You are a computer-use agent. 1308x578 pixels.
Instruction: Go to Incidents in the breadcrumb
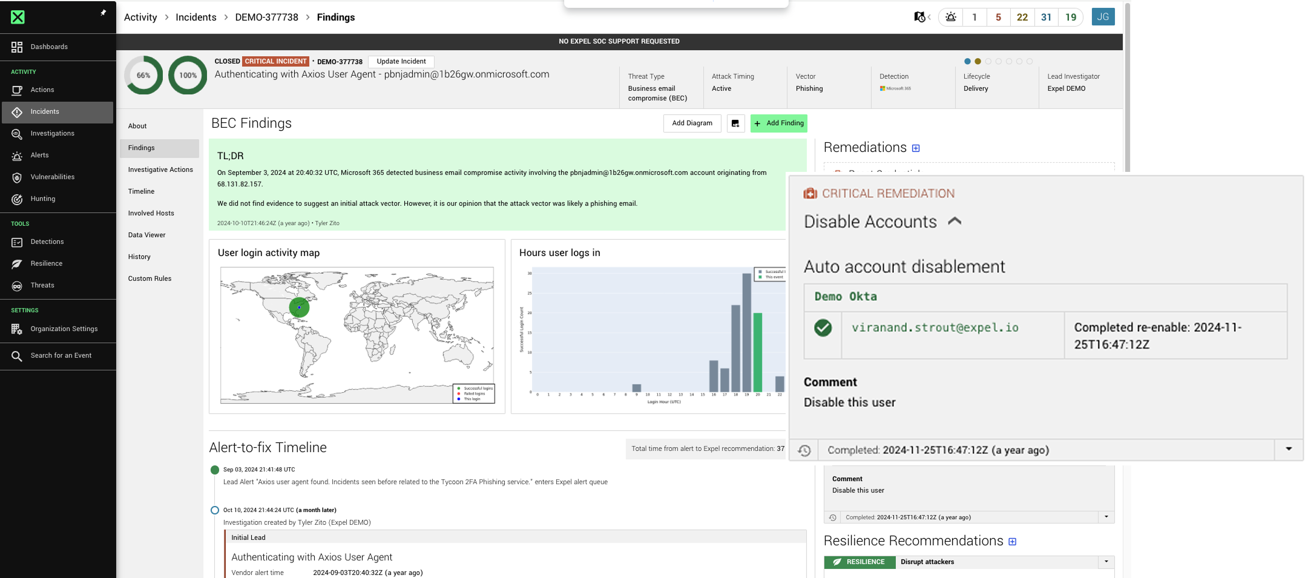point(196,18)
